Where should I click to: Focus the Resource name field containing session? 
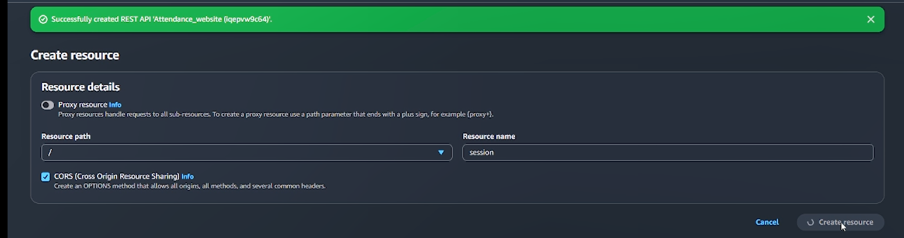tap(668, 153)
